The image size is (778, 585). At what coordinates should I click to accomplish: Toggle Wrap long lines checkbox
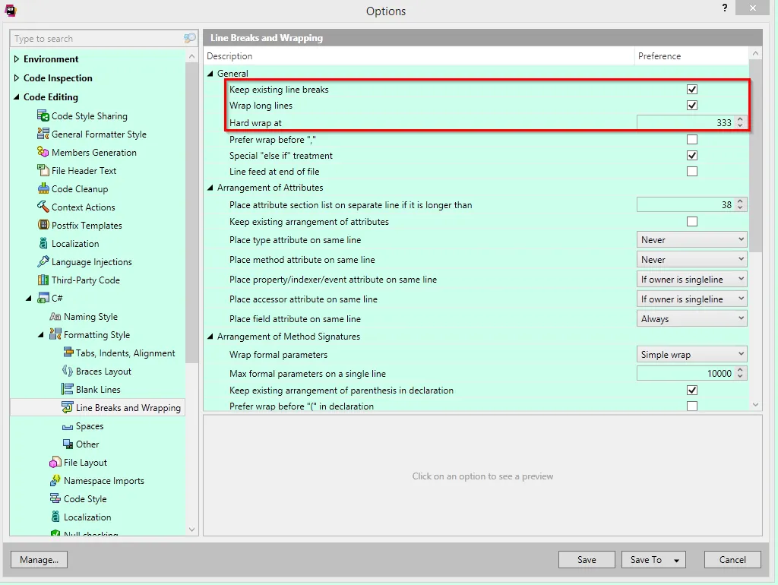tap(691, 105)
